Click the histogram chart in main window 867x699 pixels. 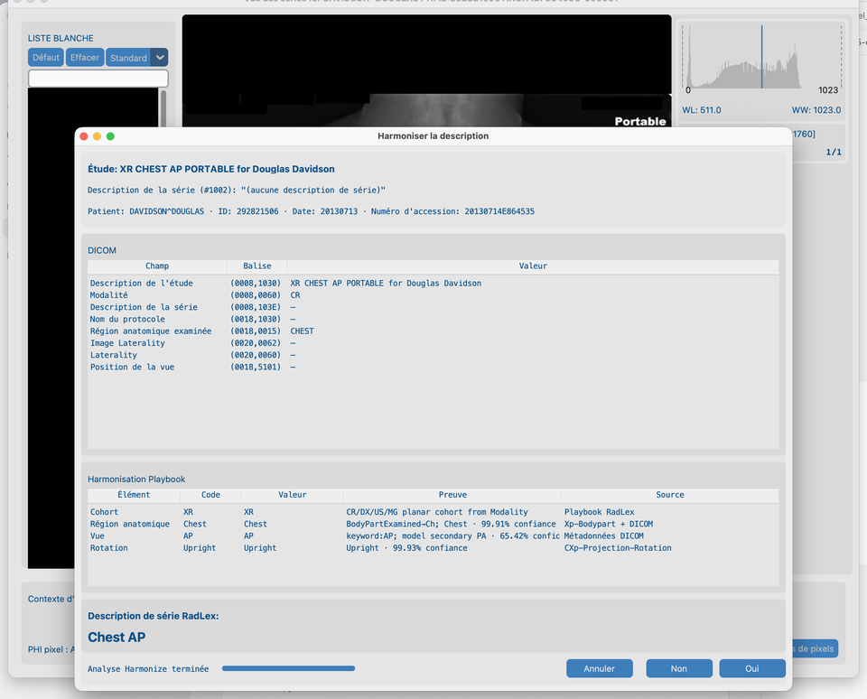tap(762, 58)
